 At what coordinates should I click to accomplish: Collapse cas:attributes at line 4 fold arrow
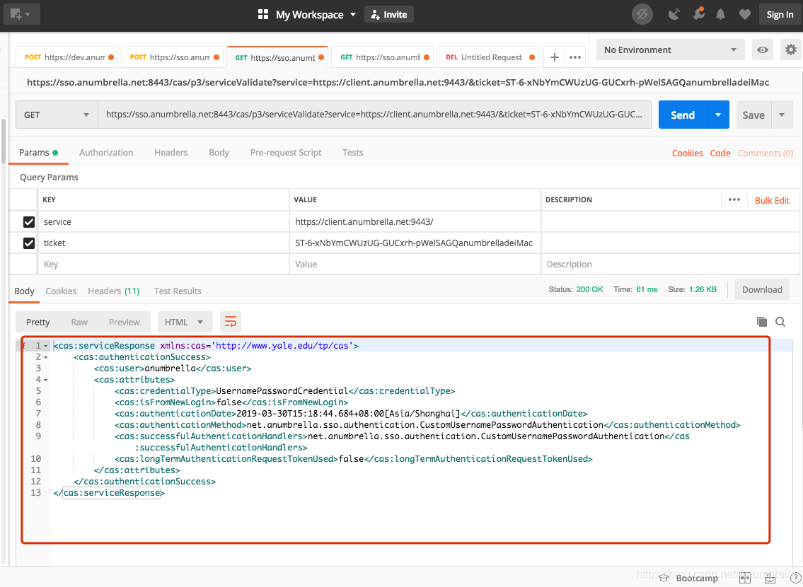[x=45, y=380]
